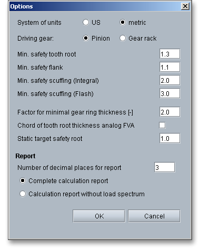This screenshot has height=248, width=200.
Task: Click the Min. safety flank field
Action: 169,67
